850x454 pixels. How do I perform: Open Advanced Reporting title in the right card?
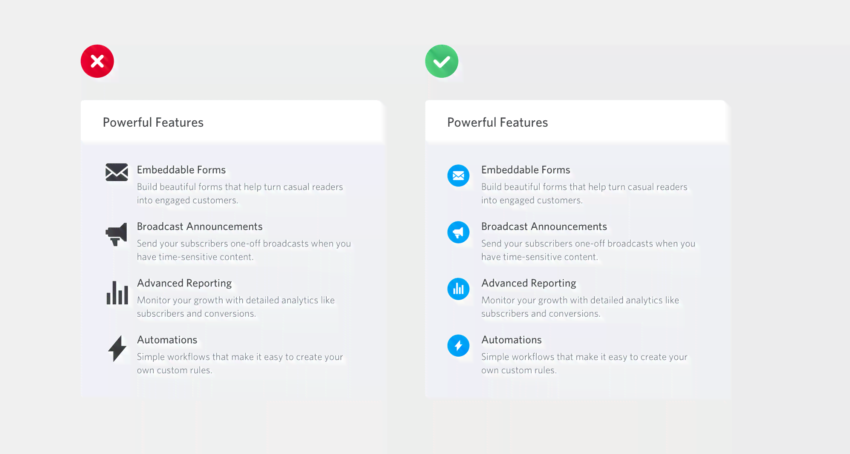click(529, 284)
